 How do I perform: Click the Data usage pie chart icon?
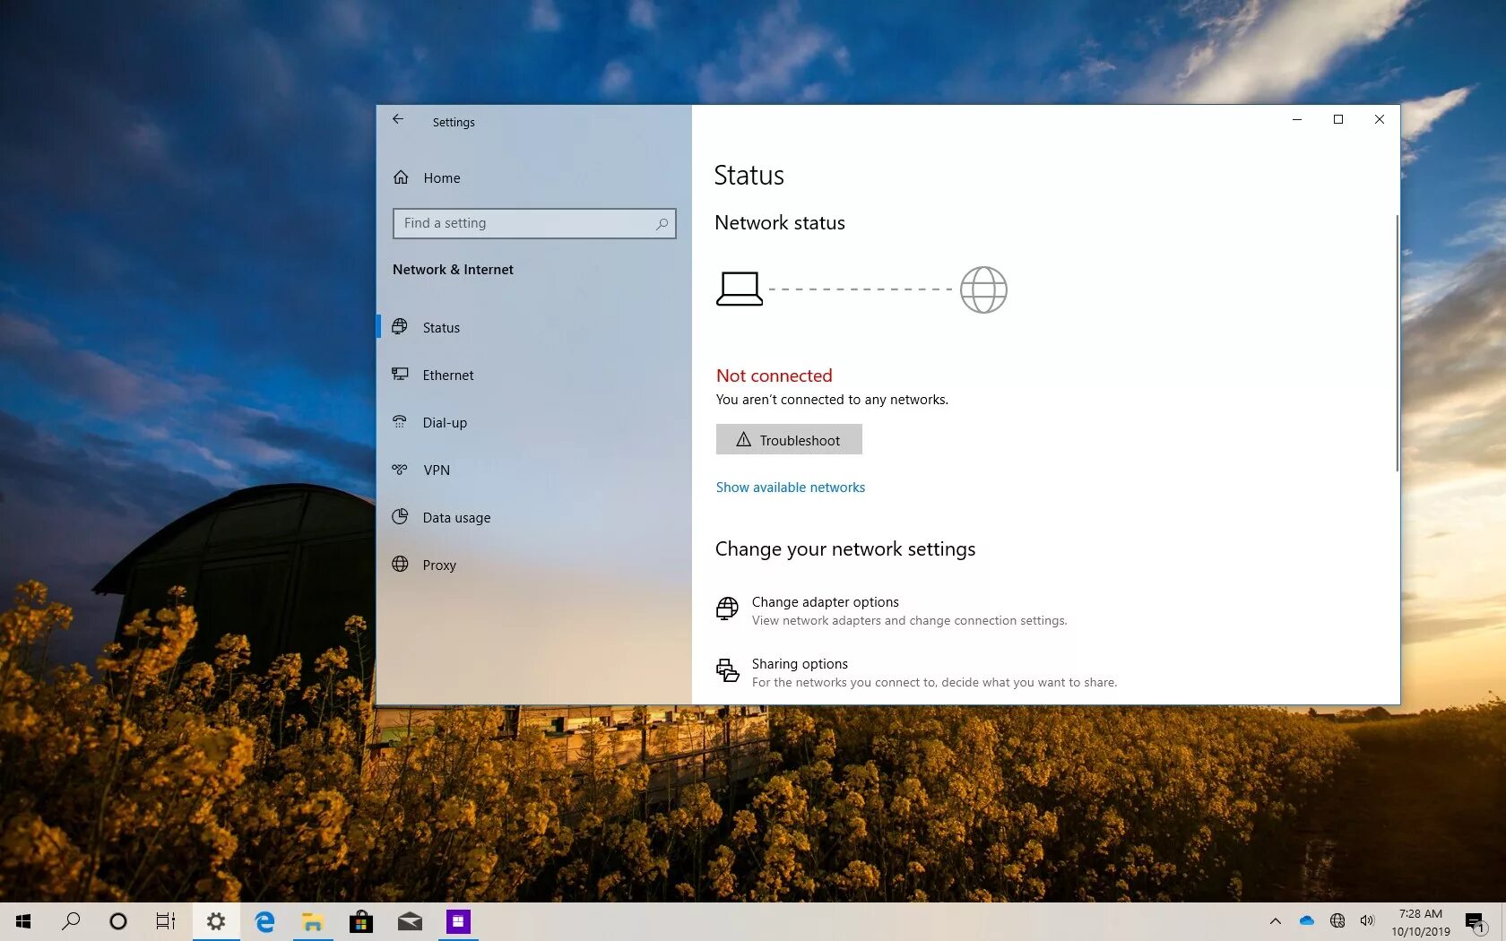[402, 517]
